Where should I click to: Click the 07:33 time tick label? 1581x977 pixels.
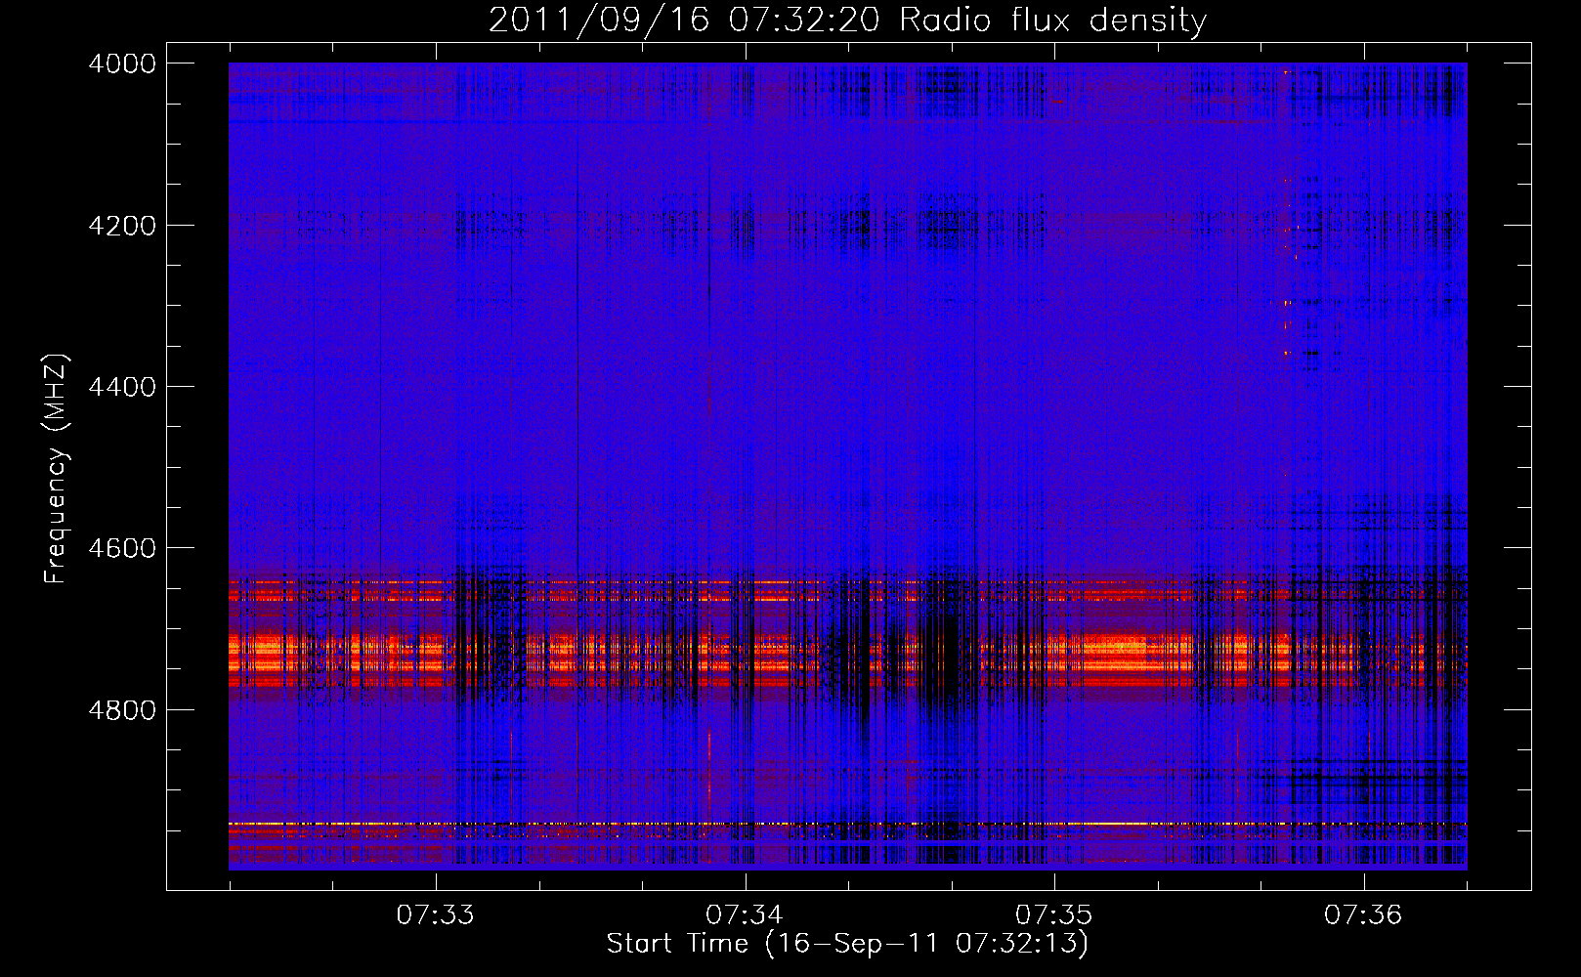tap(435, 915)
